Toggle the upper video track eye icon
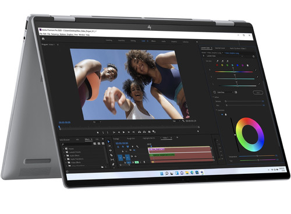 point(134,150)
